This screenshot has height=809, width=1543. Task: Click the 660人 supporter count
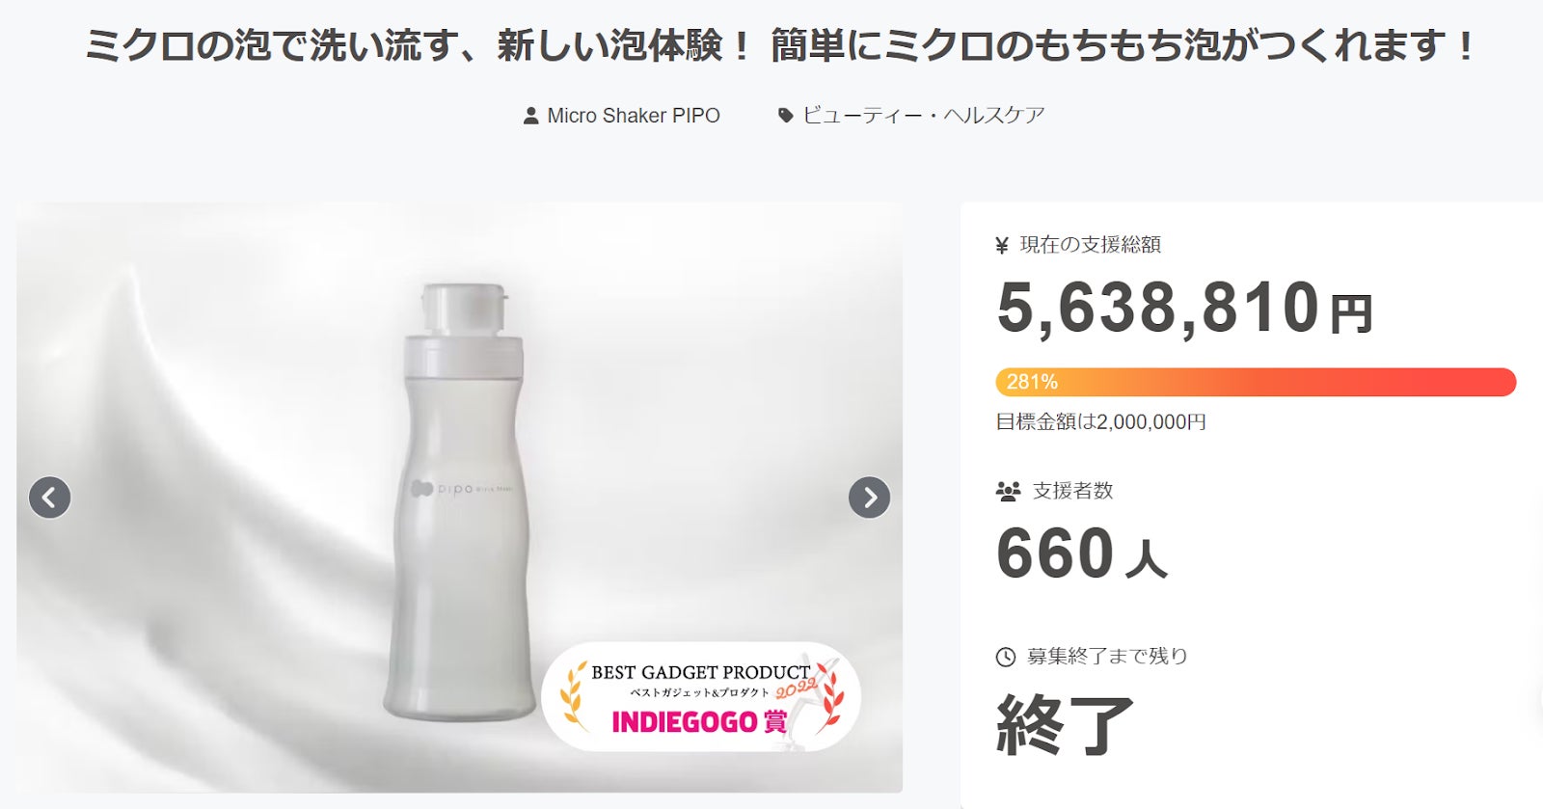(x=1081, y=554)
